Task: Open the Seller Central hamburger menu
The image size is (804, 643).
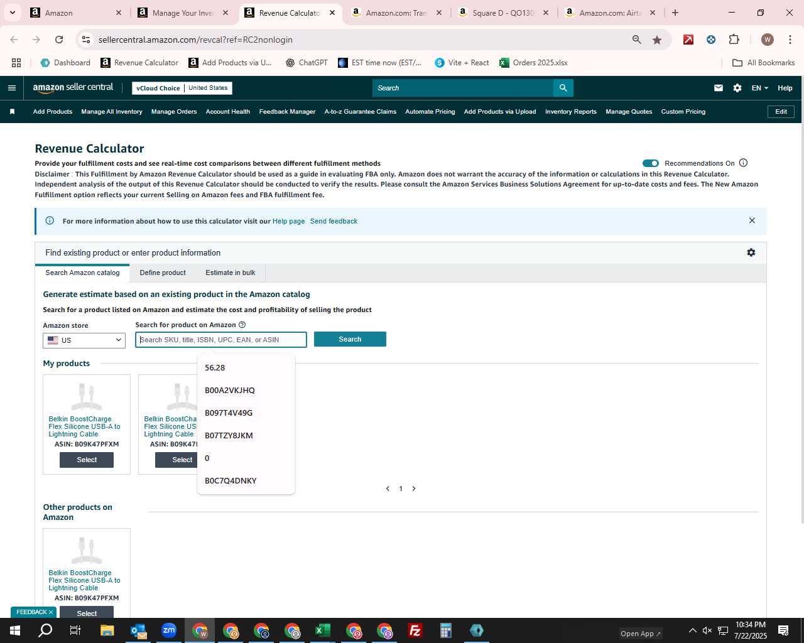Action: [11, 88]
